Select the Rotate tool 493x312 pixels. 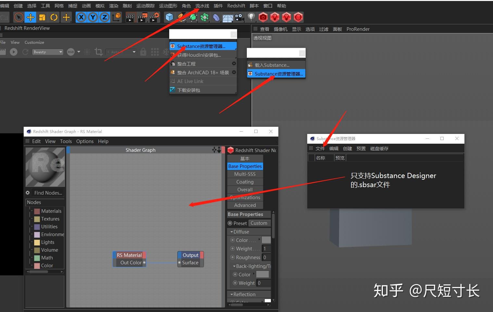[x=54, y=17]
